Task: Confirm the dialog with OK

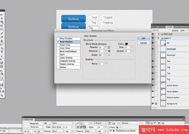Action: (x=143, y=38)
